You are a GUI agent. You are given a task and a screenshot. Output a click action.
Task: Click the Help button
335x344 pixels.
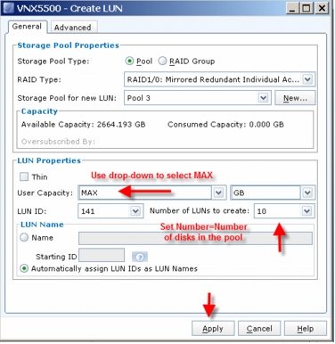pos(306,329)
